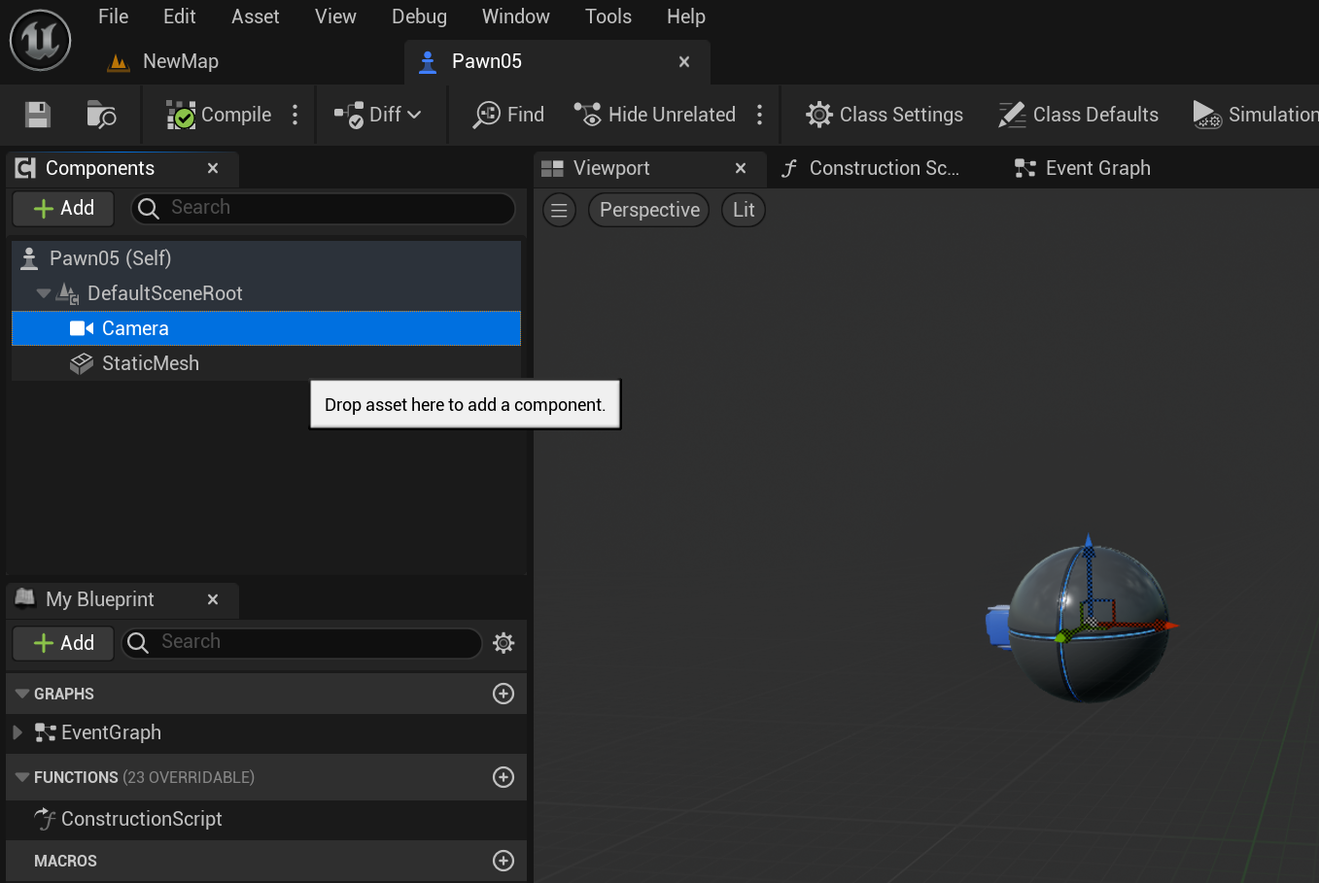Add a new component with Add button
This screenshot has height=883, width=1319.
point(64,208)
